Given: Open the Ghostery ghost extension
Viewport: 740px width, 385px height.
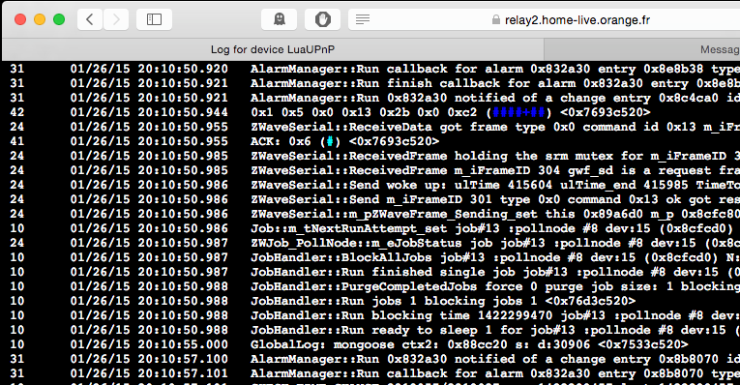Looking at the screenshot, I should coord(279,19).
